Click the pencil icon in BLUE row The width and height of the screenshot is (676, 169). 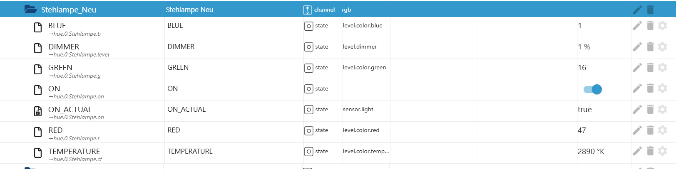[x=637, y=26]
